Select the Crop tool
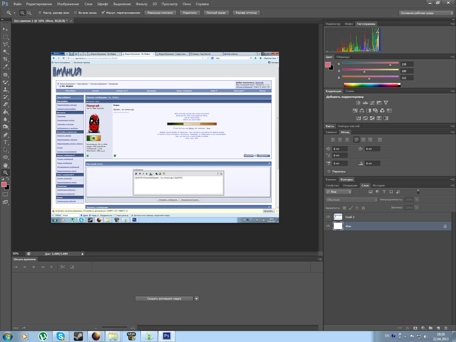 coord(5,59)
